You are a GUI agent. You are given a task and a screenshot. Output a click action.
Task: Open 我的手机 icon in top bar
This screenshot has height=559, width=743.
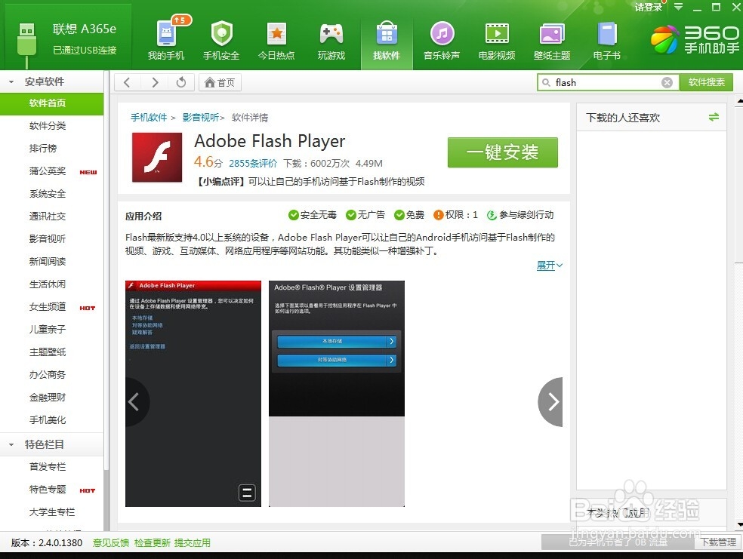pos(166,41)
